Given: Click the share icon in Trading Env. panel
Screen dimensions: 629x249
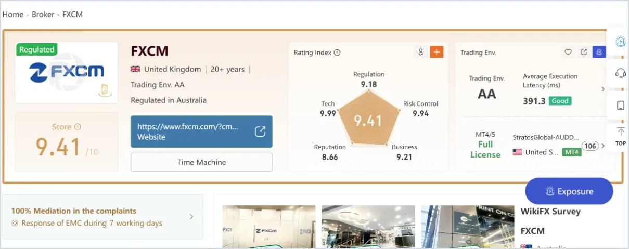Looking at the screenshot, I should pyautogui.click(x=584, y=52).
